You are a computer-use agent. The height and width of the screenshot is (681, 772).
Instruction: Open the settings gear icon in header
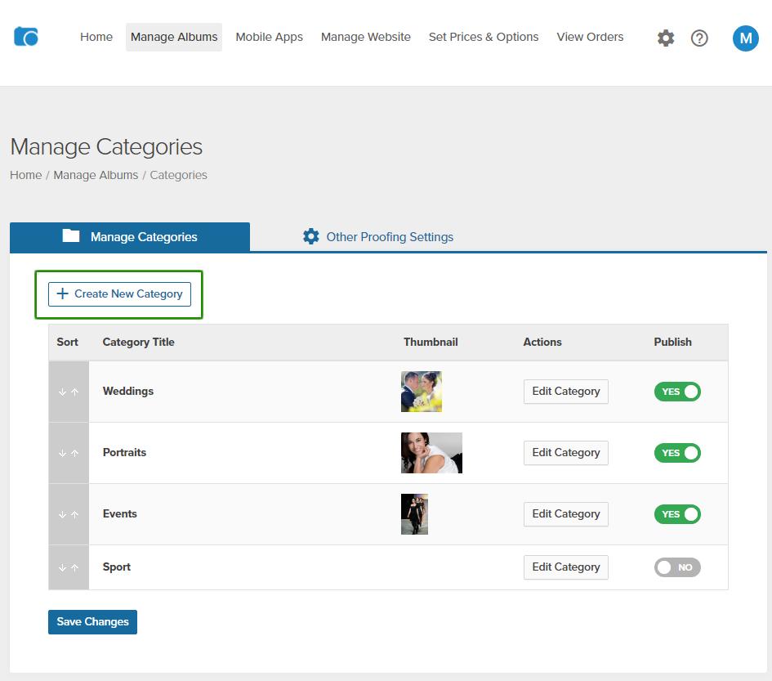666,38
